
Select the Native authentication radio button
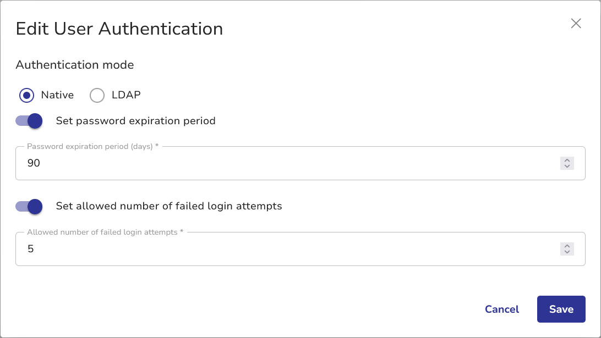click(27, 95)
